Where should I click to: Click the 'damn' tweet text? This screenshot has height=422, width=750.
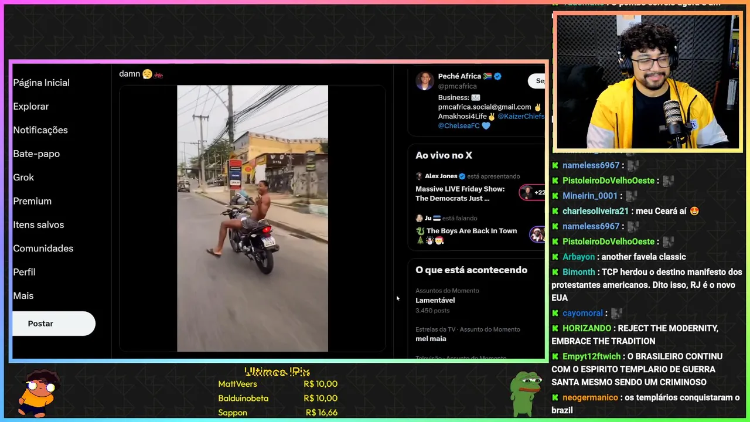click(129, 74)
